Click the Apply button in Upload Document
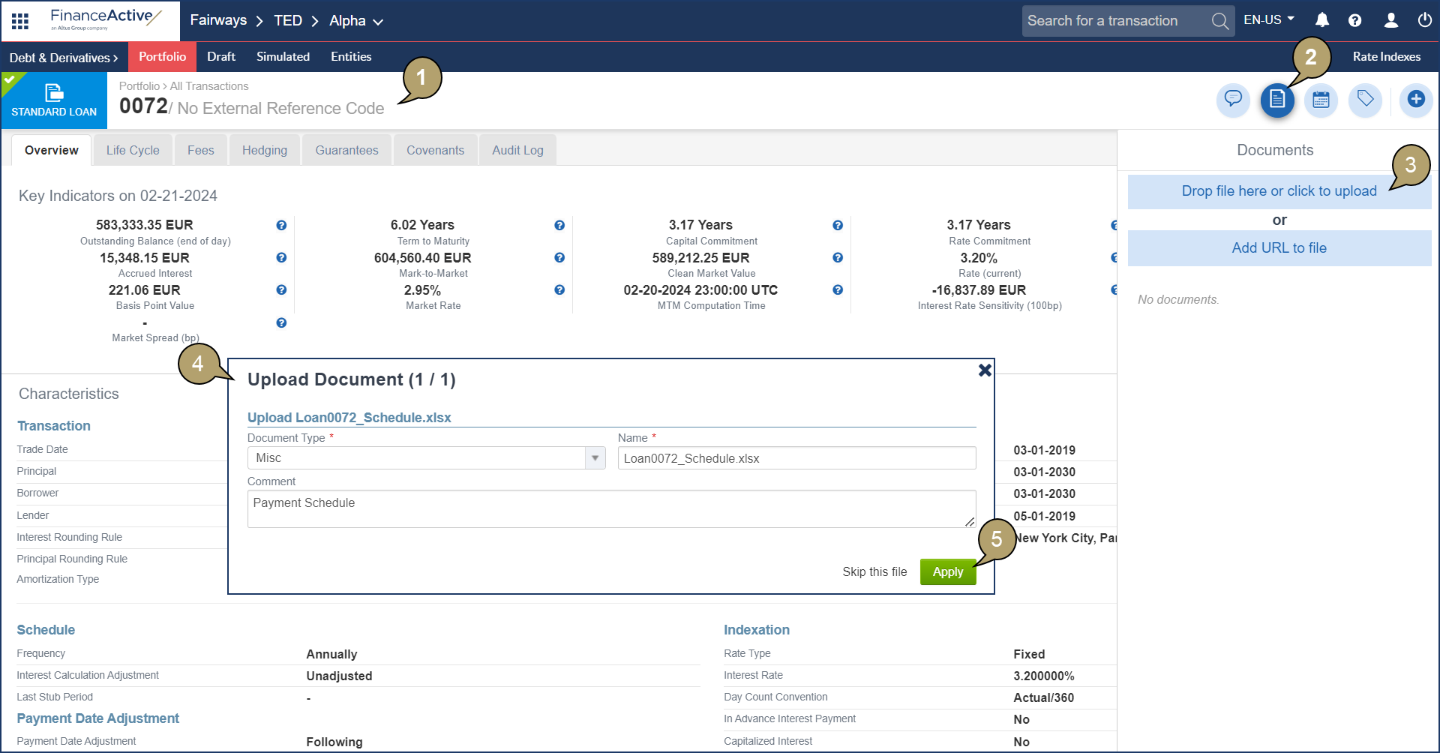 click(x=948, y=571)
